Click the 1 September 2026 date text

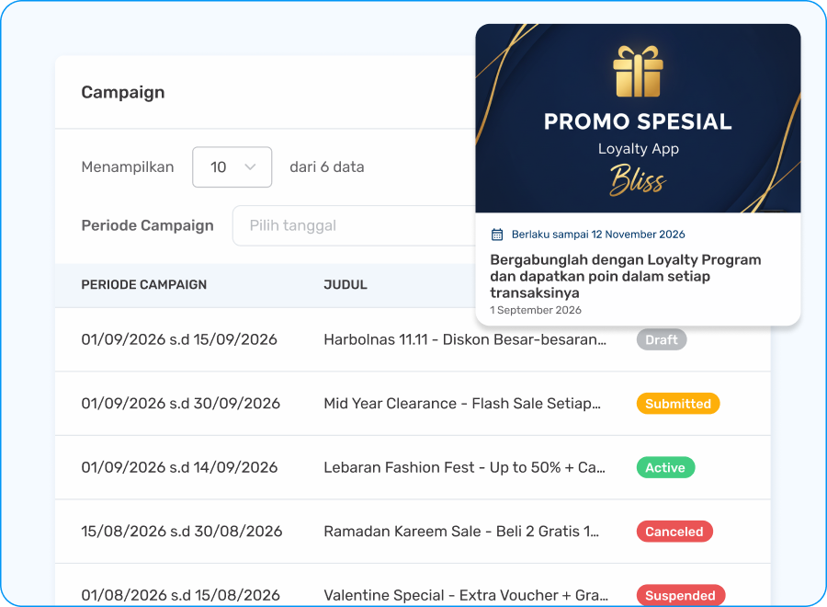[536, 310]
